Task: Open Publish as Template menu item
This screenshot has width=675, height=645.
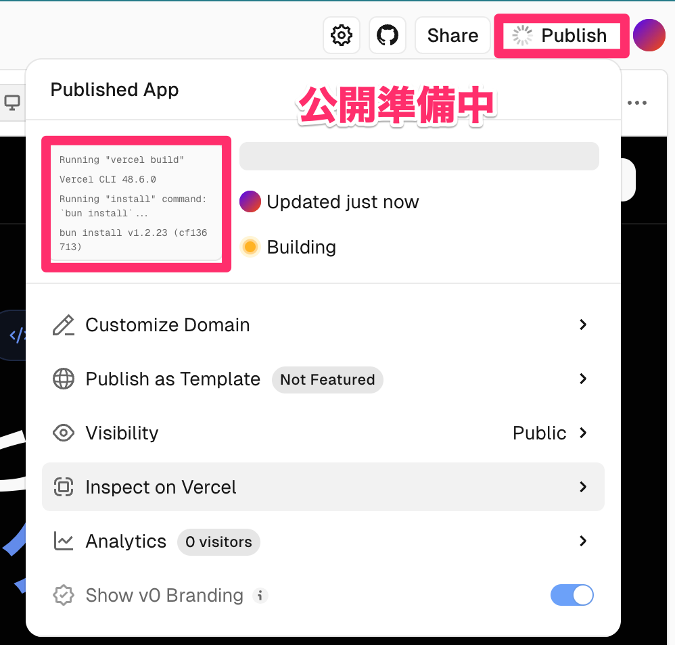Action: [x=323, y=379]
